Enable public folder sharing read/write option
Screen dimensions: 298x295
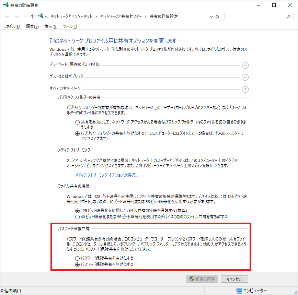(77, 122)
